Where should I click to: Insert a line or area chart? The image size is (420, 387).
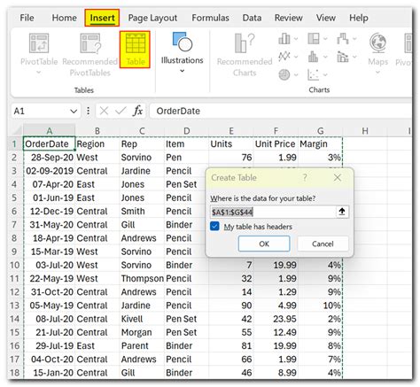coord(284,56)
